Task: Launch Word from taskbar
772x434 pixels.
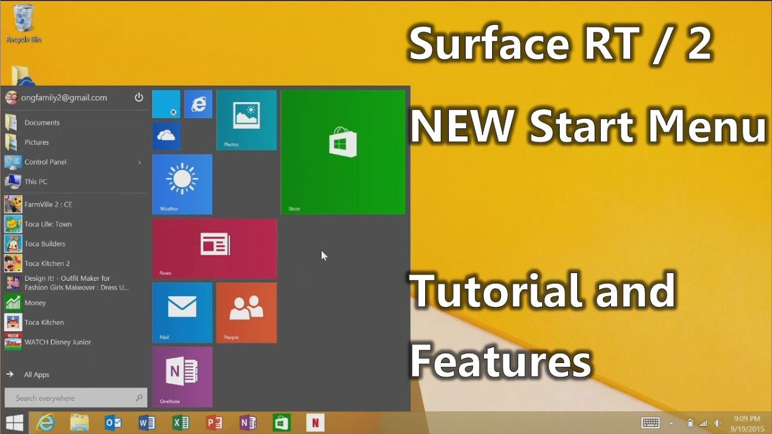Action: [147, 423]
